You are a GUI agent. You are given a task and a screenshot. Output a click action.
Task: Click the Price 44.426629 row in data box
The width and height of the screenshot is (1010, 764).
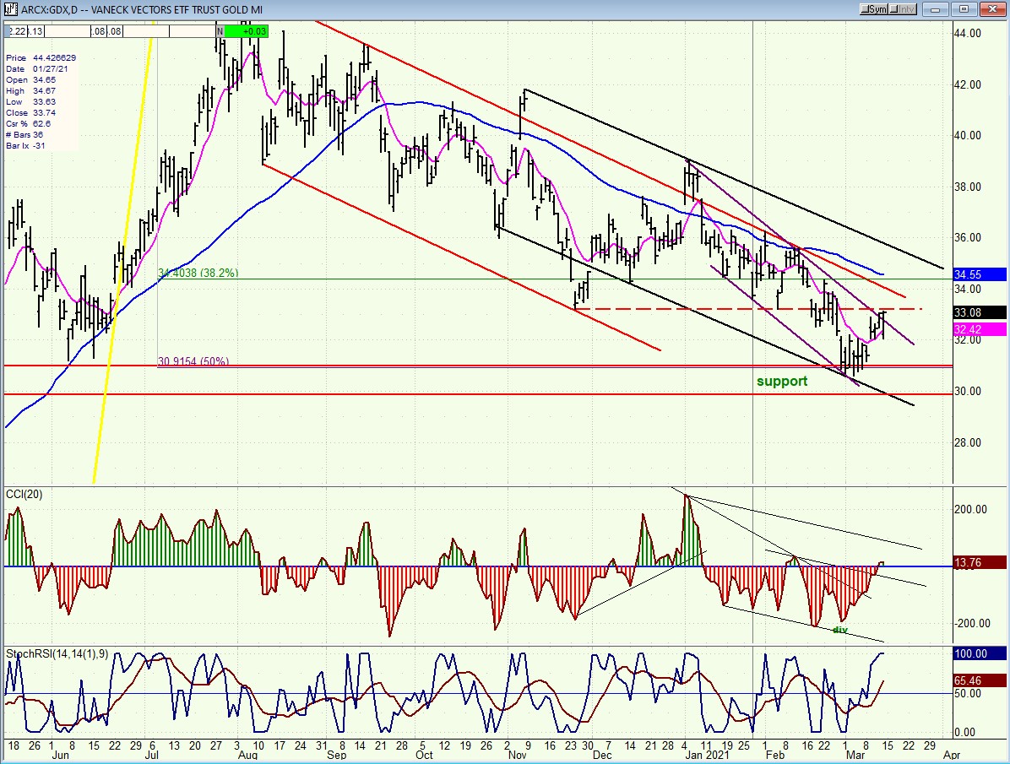tap(41, 58)
